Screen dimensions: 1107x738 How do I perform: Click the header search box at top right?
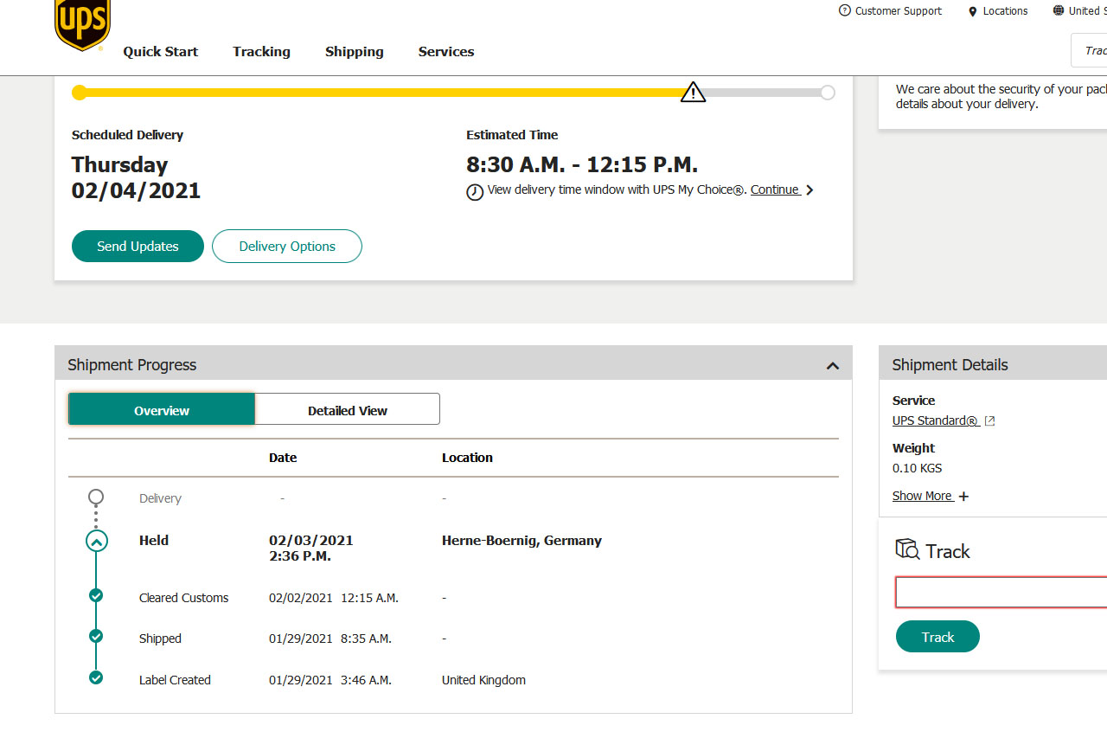coord(1089,51)
